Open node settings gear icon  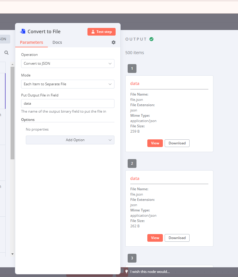114,42
